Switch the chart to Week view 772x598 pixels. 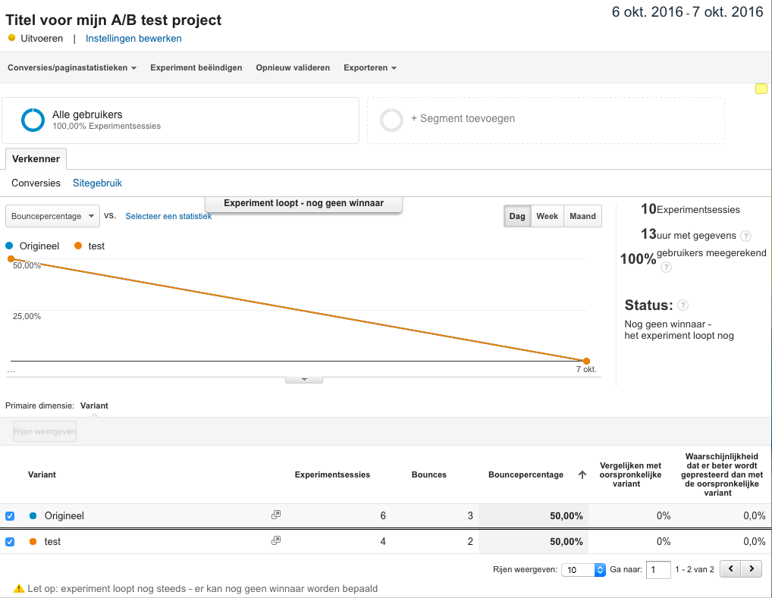[x=547, y=216]
